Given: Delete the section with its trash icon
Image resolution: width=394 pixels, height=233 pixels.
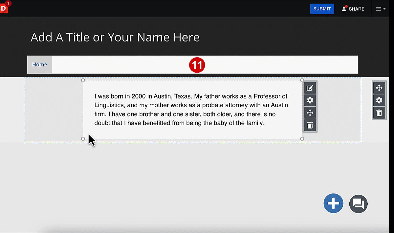Looking at the screenshot, I should [x=379, y=113].
